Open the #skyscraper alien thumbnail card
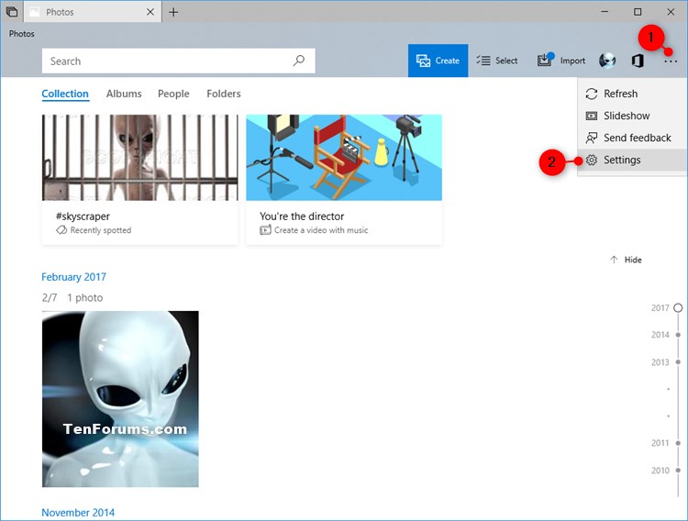This screenshot has height=521, width=688. tap(140, 180)
